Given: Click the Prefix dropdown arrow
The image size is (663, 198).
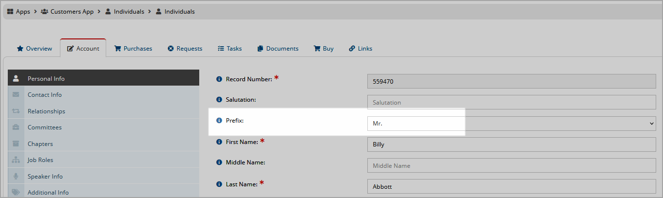Looking at the screenshot, I should [x=652, y=124].
